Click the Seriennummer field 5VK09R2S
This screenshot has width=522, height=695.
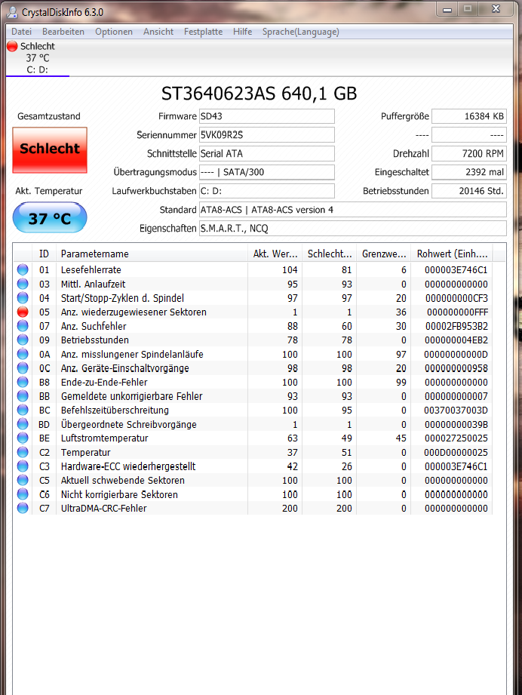pyautogui.click(x=267, y=135)
